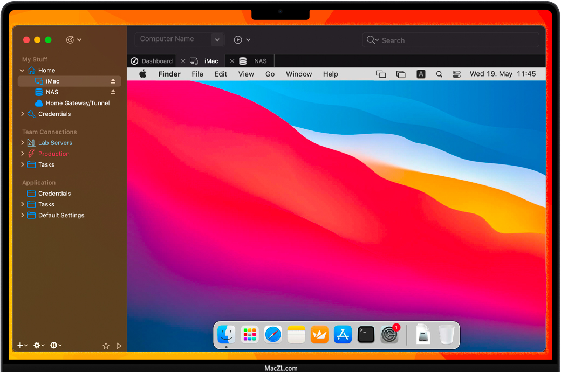The height and width of the screenshot is (372, 561).
Task: Open Control Center toggle icon in menu bar
Action: click(x=457, y=74)
